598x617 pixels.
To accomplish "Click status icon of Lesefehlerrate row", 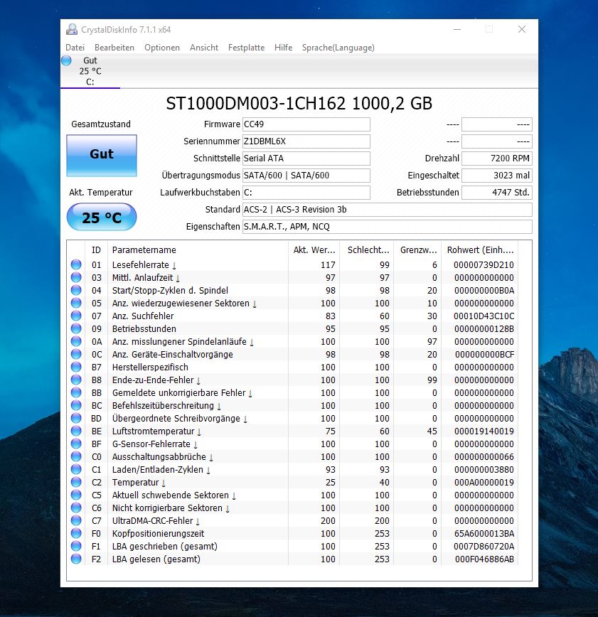I will pos(76,264).
